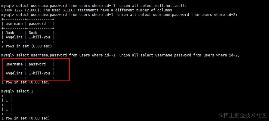Viewport: 269px width, 121px height.
Task: Click the 'password' header inside the red box
Action: 37,64
